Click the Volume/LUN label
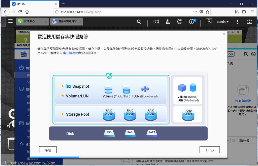Screen dimensions: 258x166 tap(77, 96)
